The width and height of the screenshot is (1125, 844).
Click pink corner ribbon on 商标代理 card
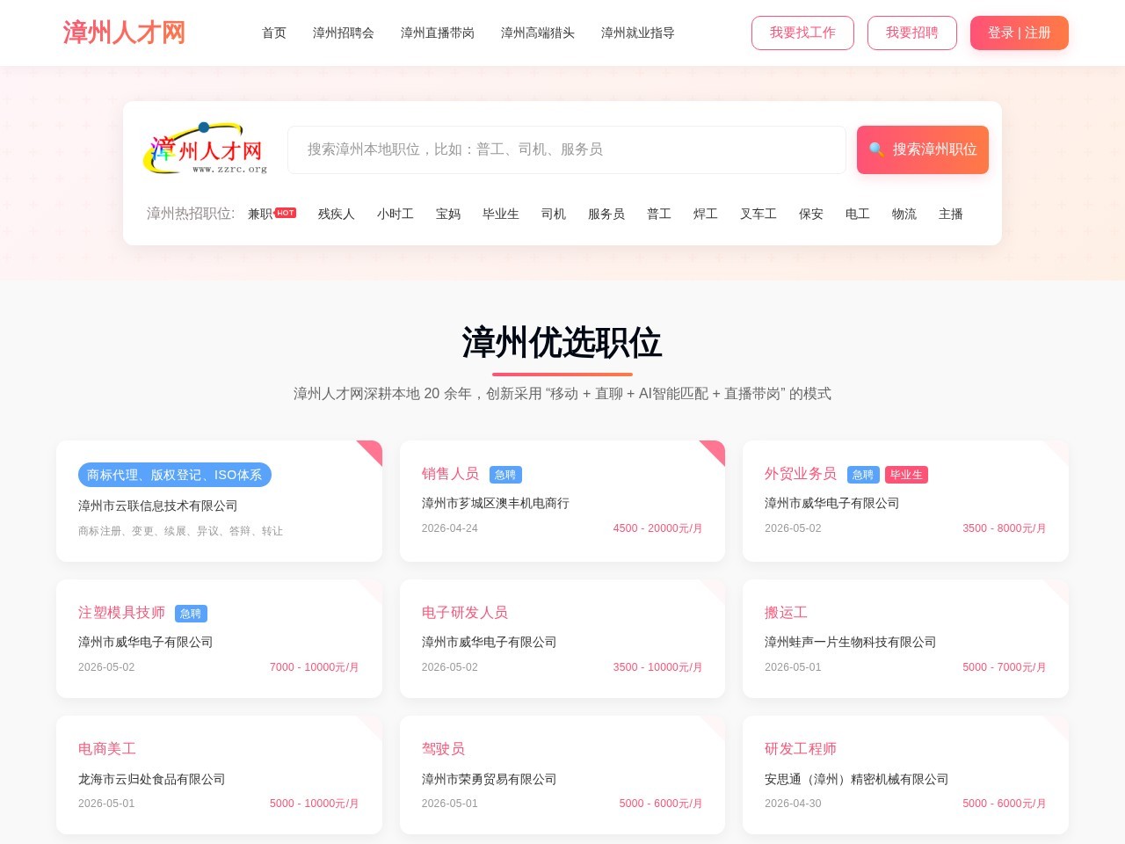point(373,449)
